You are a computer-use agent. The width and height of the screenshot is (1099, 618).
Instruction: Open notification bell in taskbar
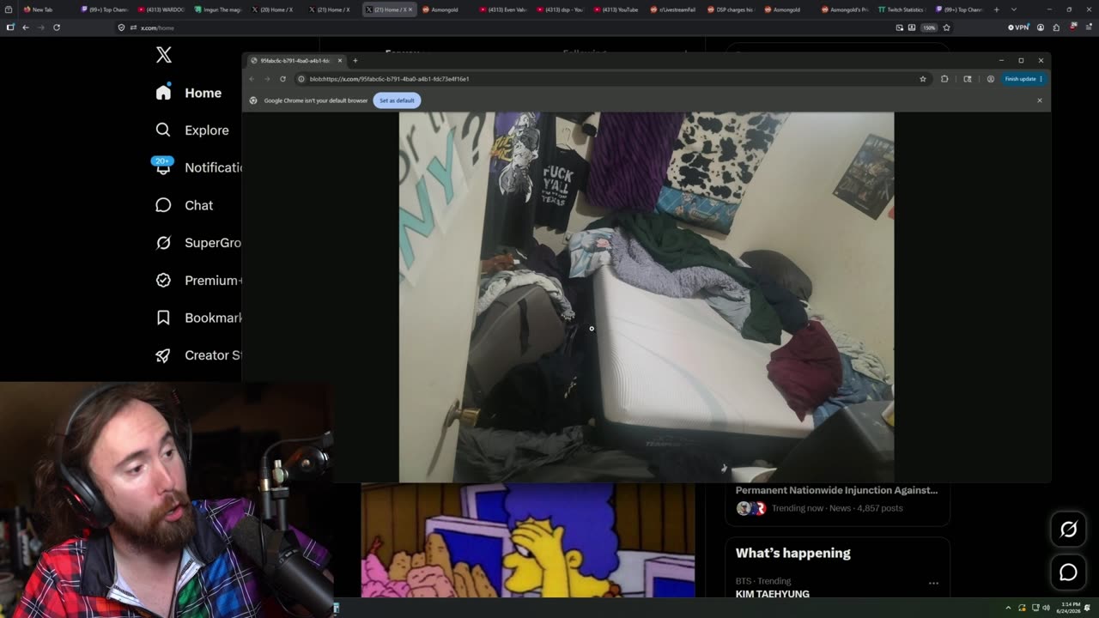tap(1088, 608)
